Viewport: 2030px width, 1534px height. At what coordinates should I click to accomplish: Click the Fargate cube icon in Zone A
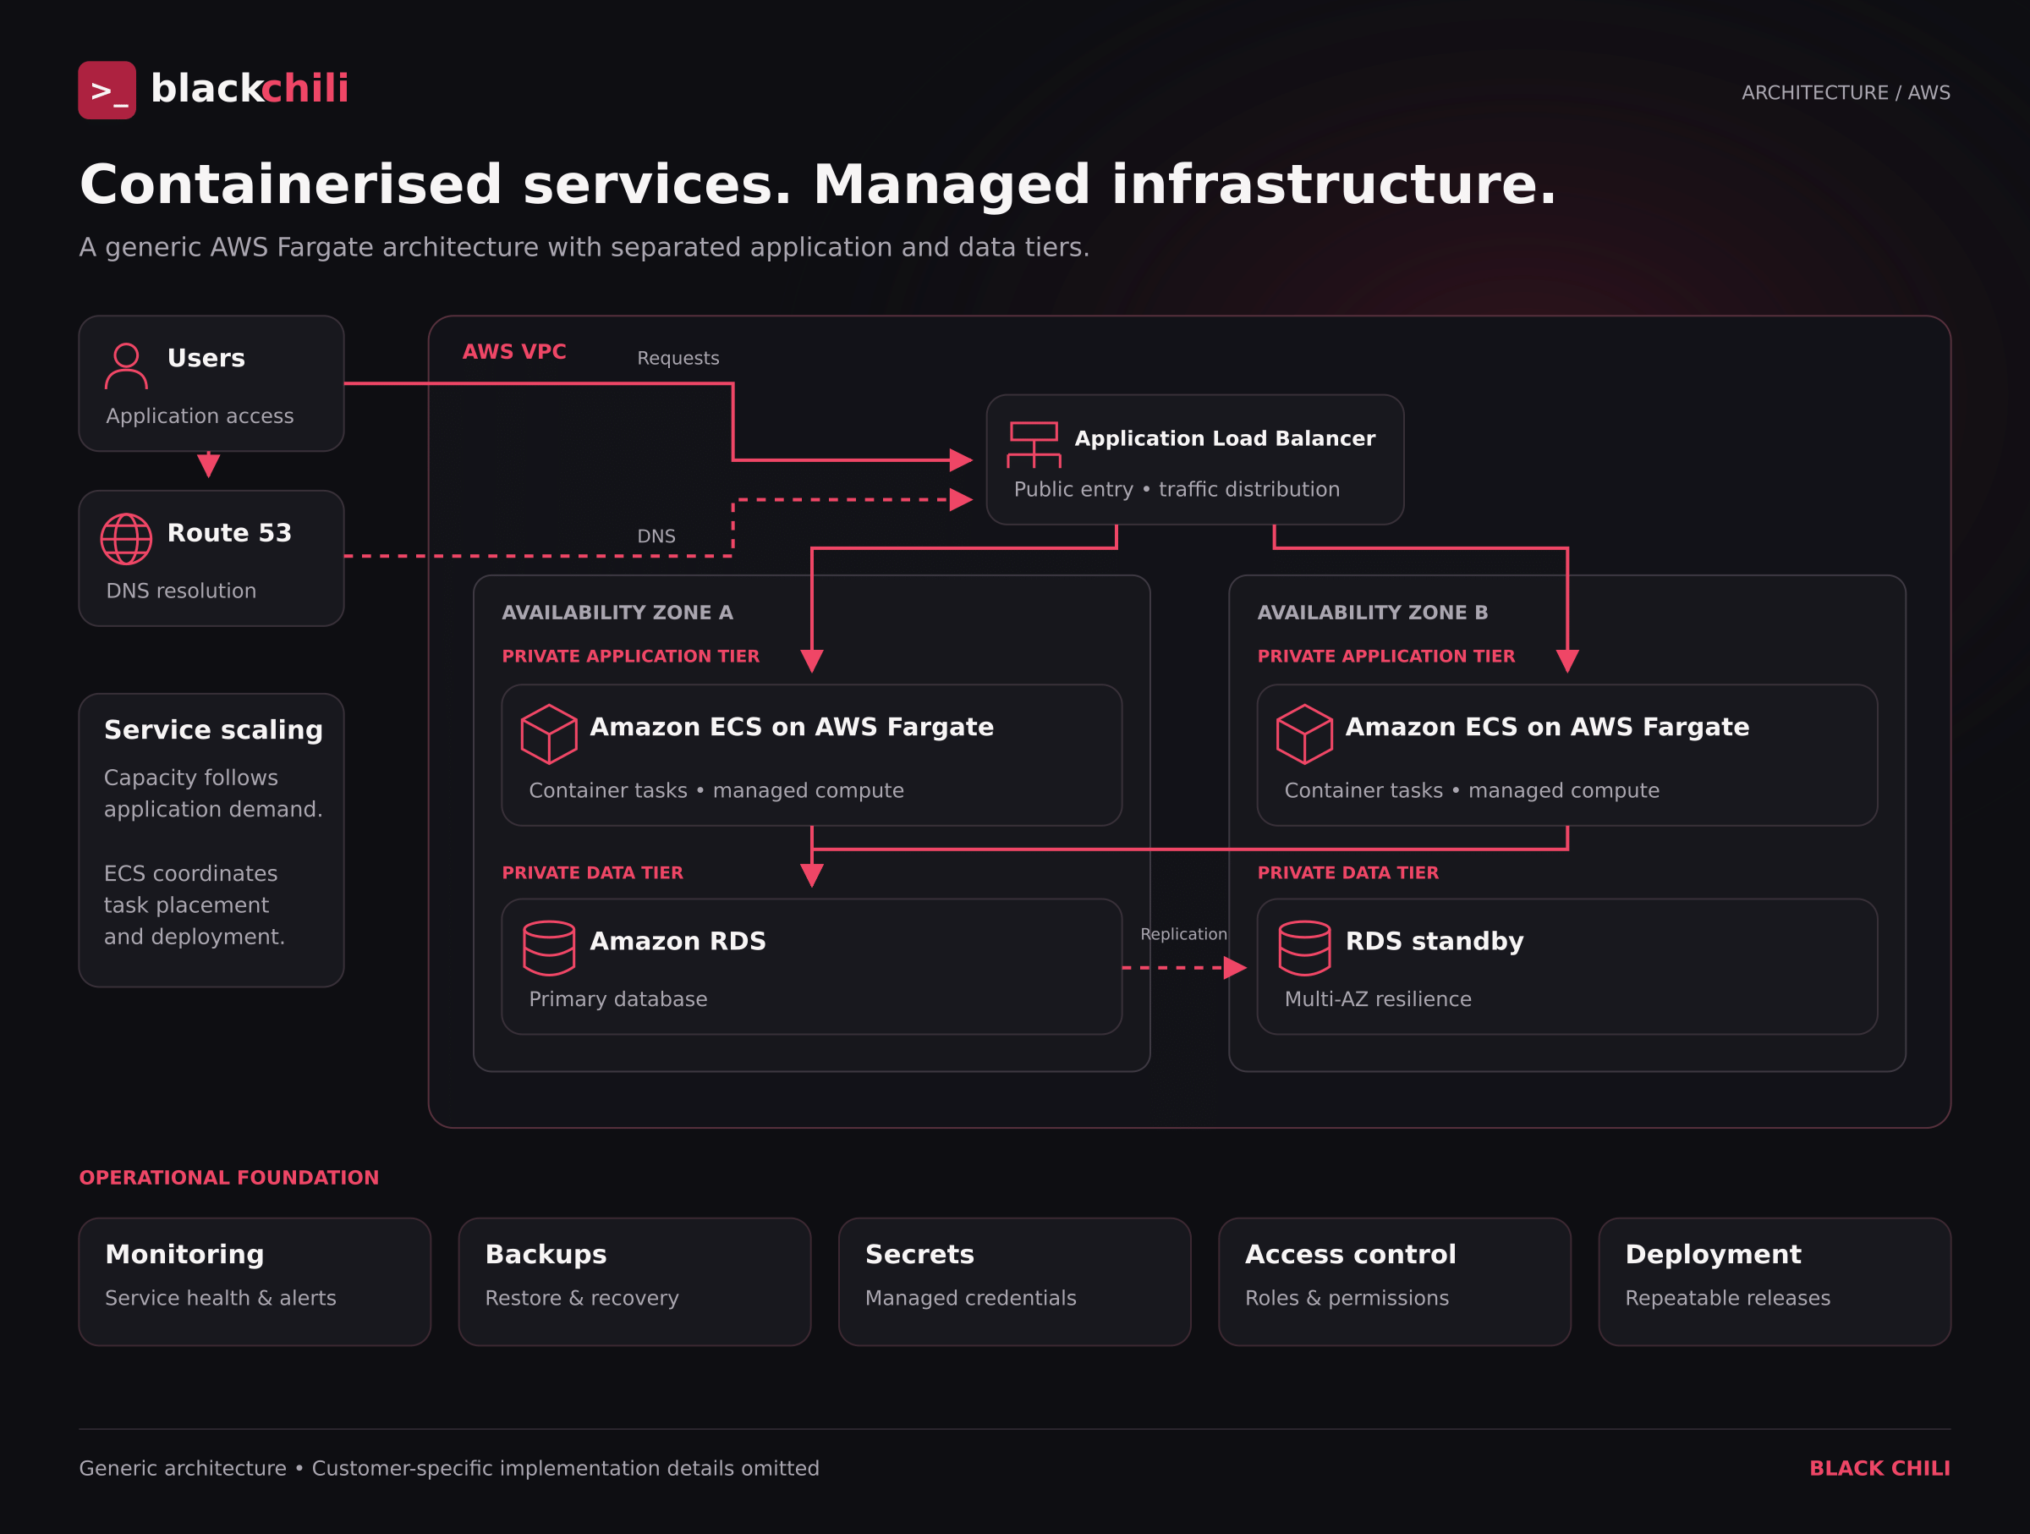pyautogui.click(x=549, y=734)
